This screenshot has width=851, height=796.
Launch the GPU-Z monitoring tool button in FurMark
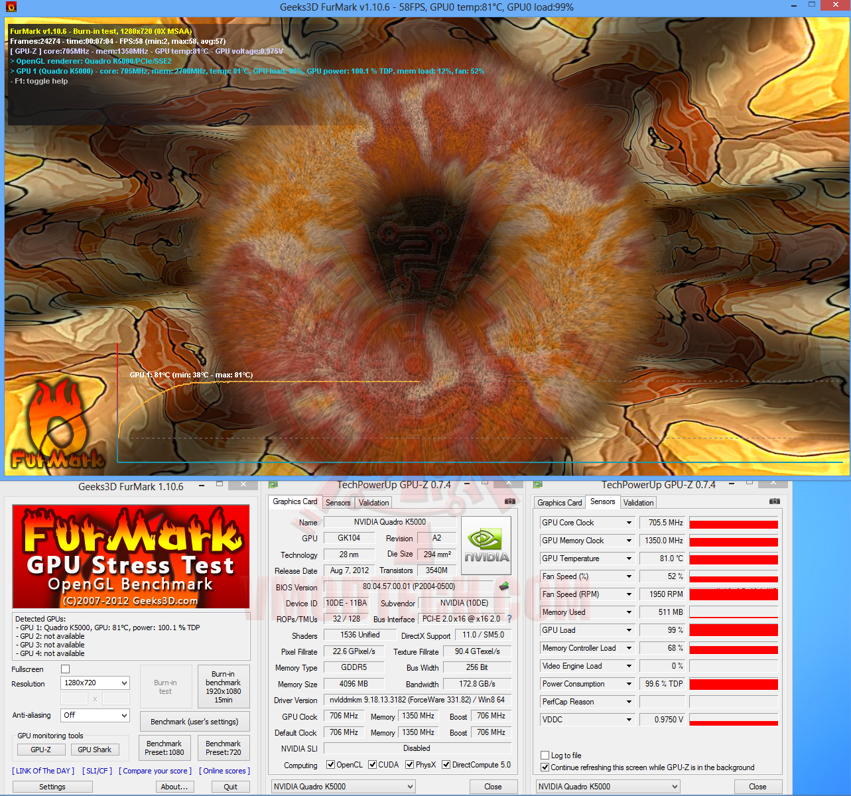[41, 750]
